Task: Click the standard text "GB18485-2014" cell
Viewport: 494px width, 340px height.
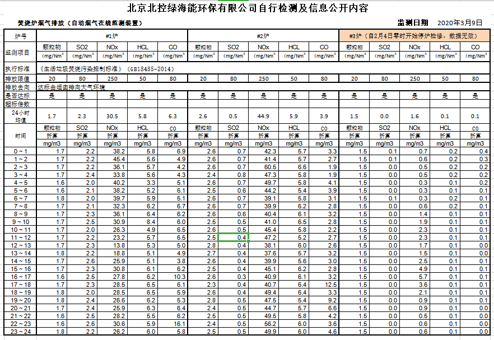Action: 263,69
